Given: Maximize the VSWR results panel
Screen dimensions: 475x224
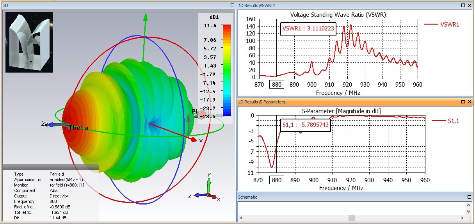Looking at the screenshot, I should (x=463, y=5).
